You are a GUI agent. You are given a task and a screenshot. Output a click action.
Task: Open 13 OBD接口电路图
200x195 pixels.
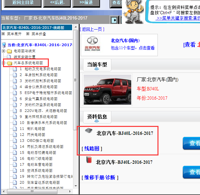point(37,141)
